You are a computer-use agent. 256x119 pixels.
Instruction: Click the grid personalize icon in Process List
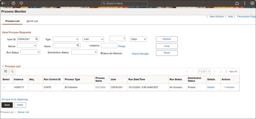(6, 71)
